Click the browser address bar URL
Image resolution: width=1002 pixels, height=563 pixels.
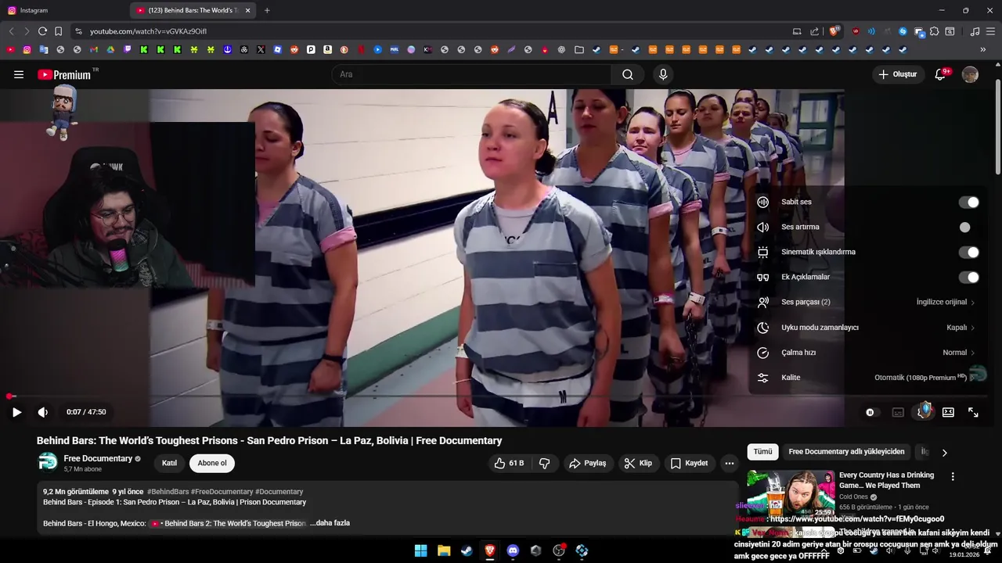[x=148, y=31]
